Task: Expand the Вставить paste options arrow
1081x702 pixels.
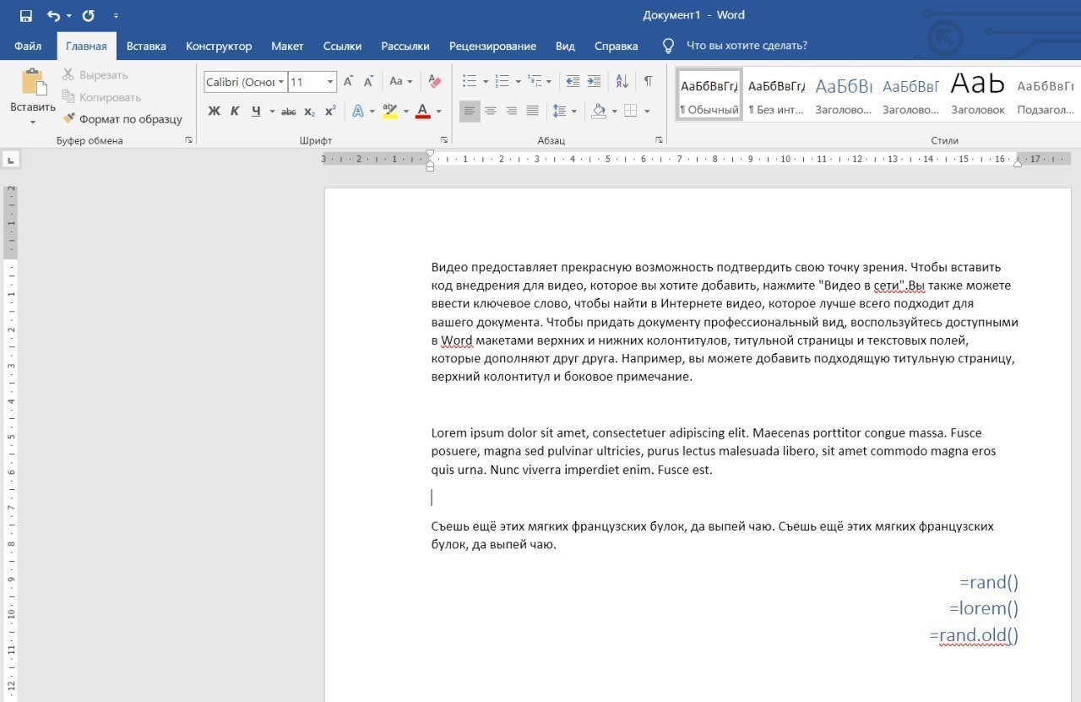Action: (33, 122)
